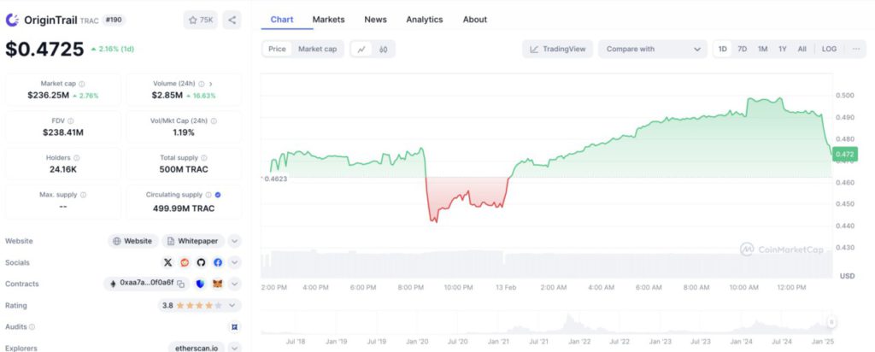Toggle LOG scale on chart
The image size is (875, 352).
pos(829,49)
